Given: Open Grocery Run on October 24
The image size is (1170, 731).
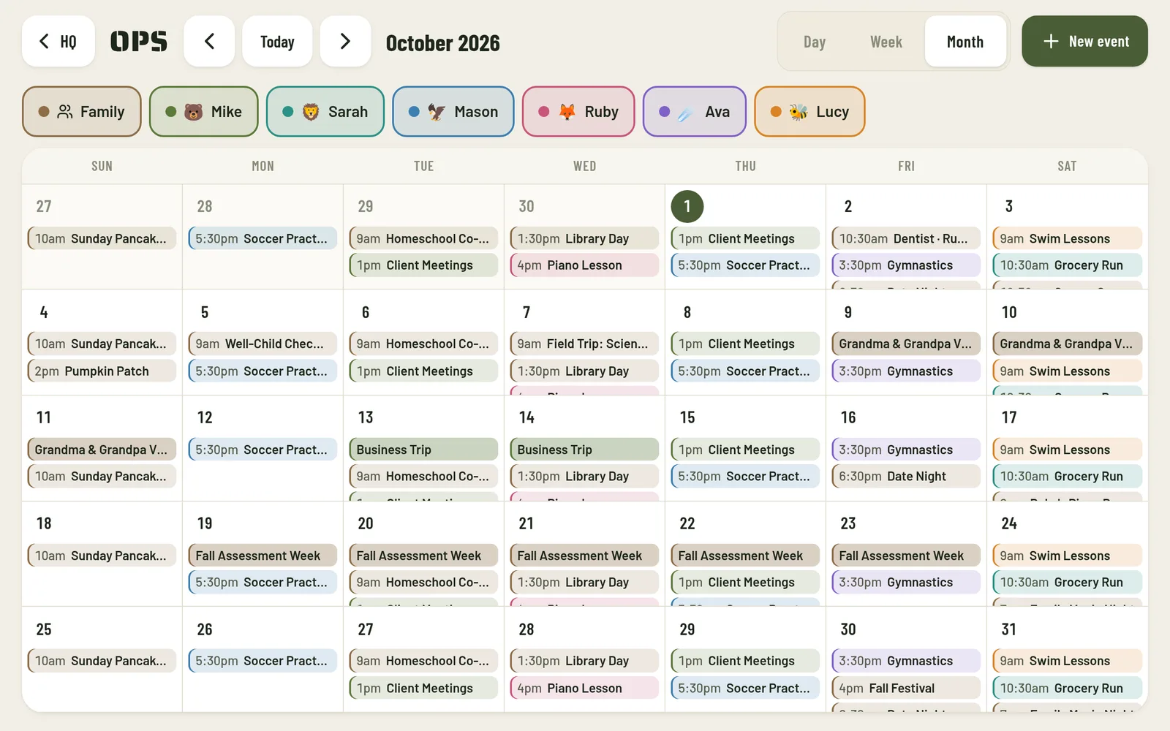Looking at the screenshot, I should pyautogui.click(x=1067, y=582).
